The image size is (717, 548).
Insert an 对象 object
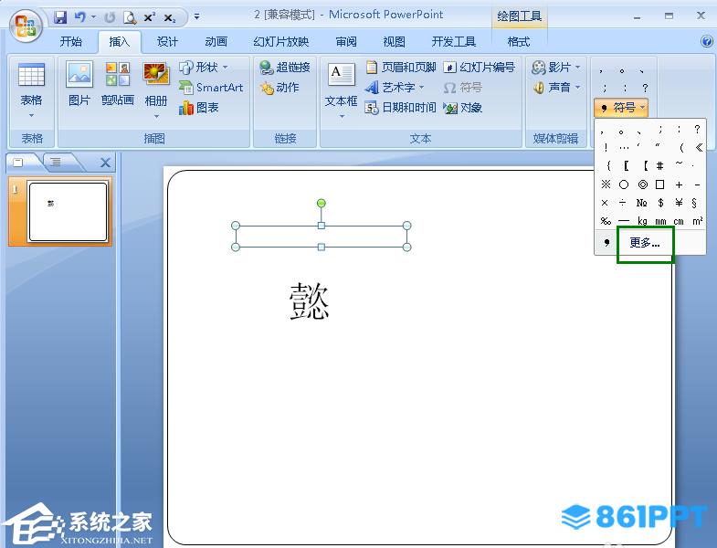[x=463, y=108]
